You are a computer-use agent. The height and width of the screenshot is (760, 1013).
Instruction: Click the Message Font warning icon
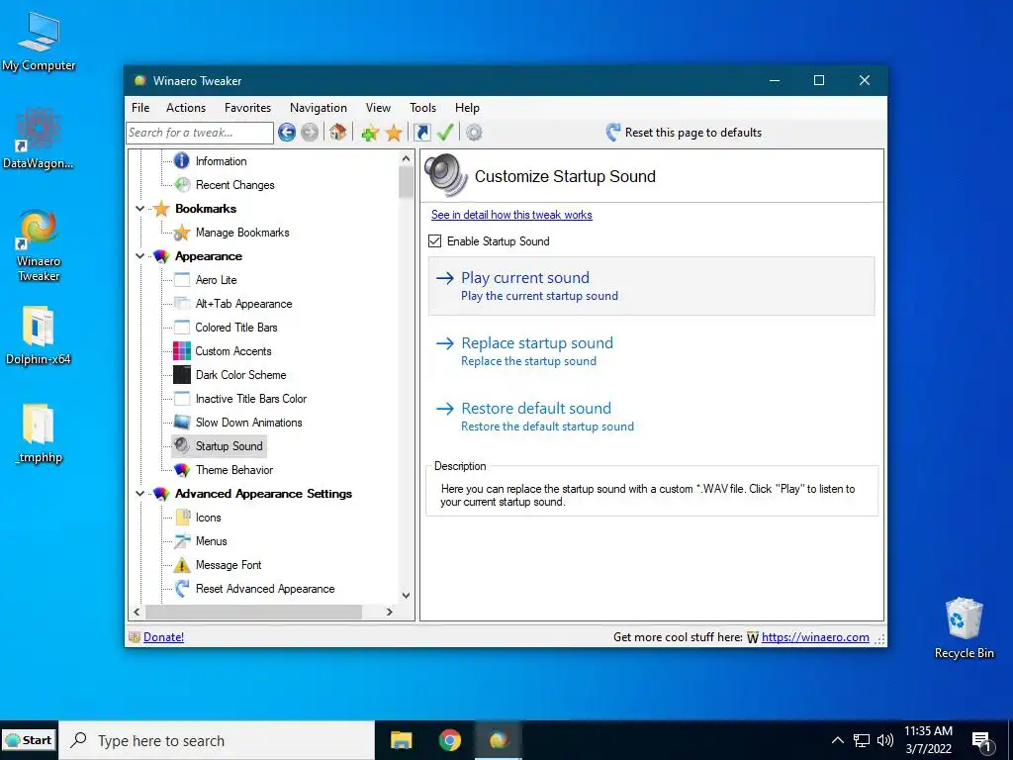pyautogui.click(x=182, y=565)
